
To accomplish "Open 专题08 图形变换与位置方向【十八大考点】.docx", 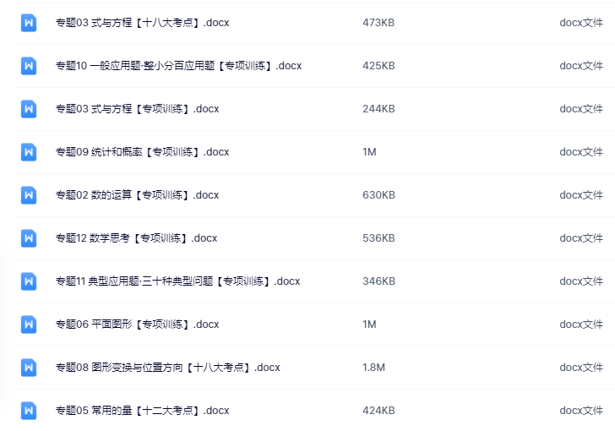I will click(168, 368).
